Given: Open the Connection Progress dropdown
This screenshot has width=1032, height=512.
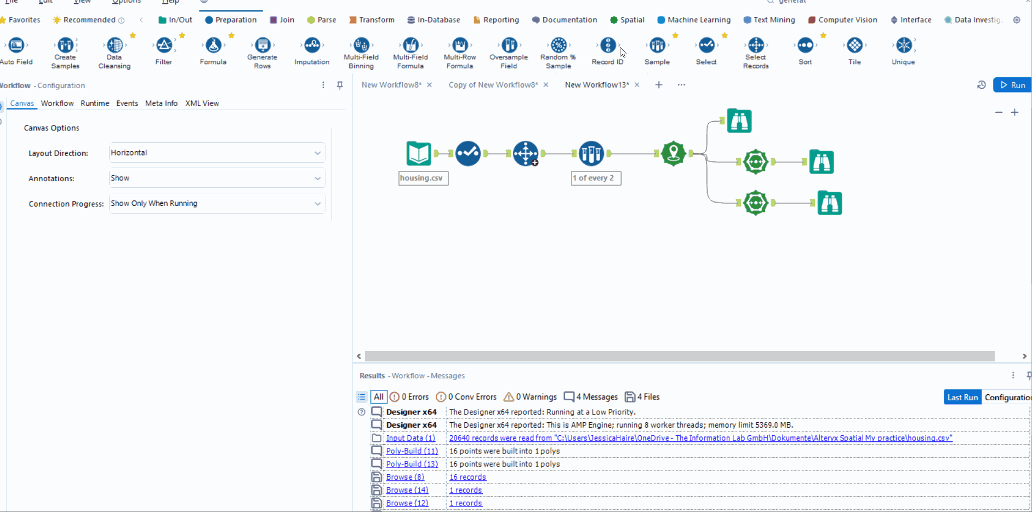Looking at the screenshot, I should point(217,203).
